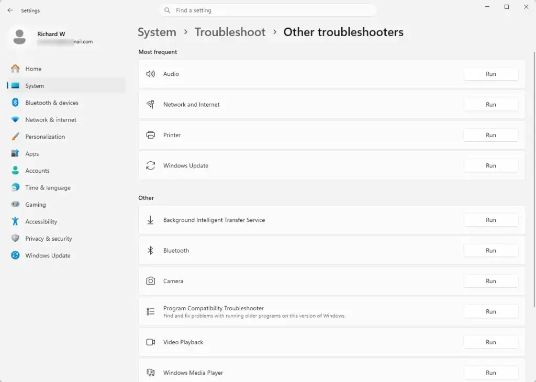Click the Bluetooth & devices sidebar icon
The image size is (536, 382).
[15, 103]
